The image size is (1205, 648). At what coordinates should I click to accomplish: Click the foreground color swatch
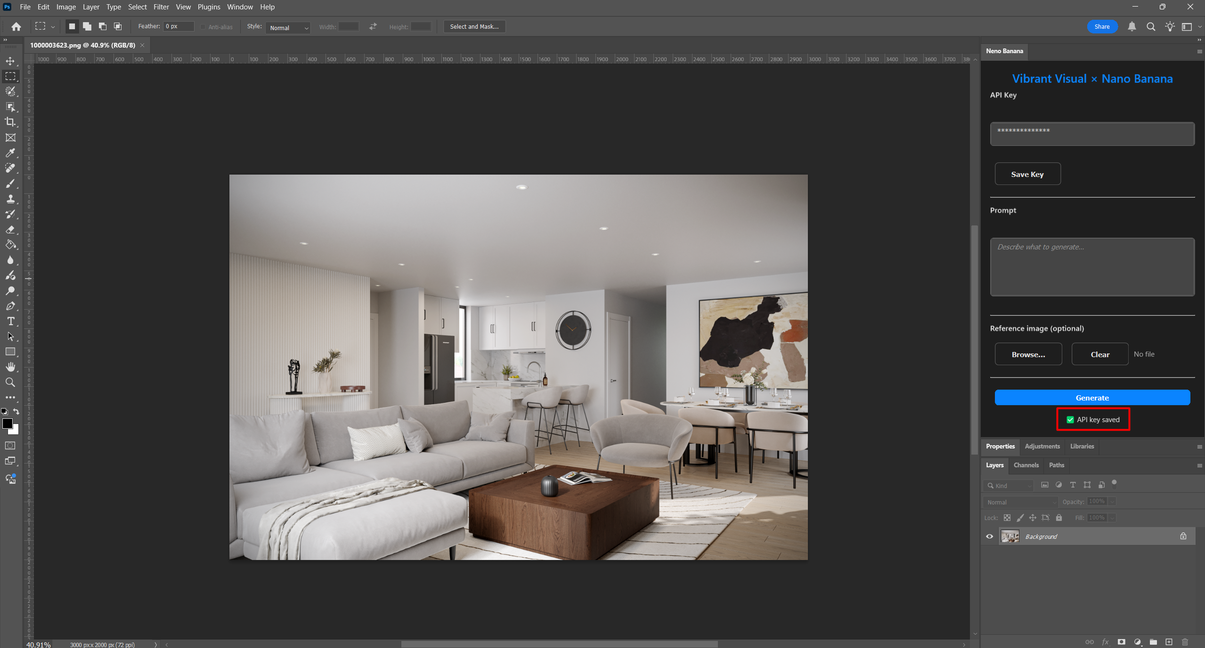[x=7, y=424]
